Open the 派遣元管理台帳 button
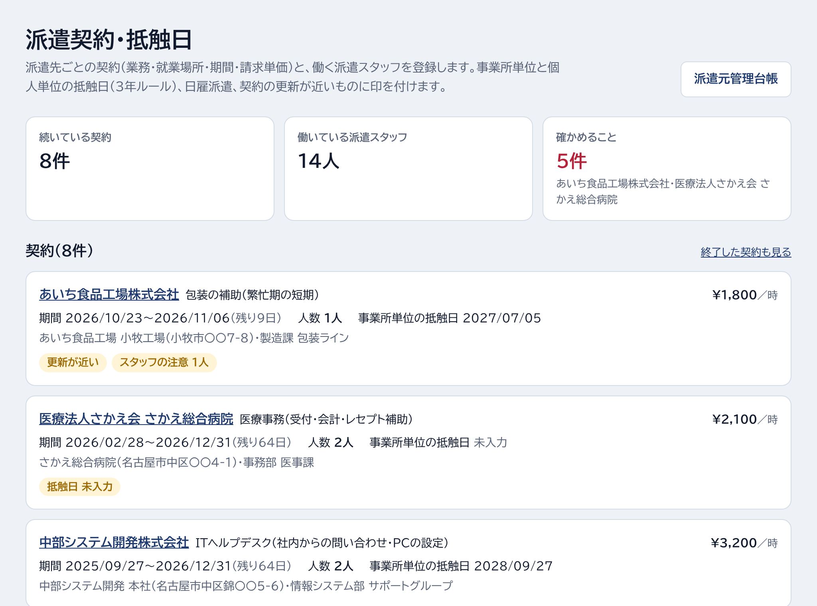 point(736,79)
